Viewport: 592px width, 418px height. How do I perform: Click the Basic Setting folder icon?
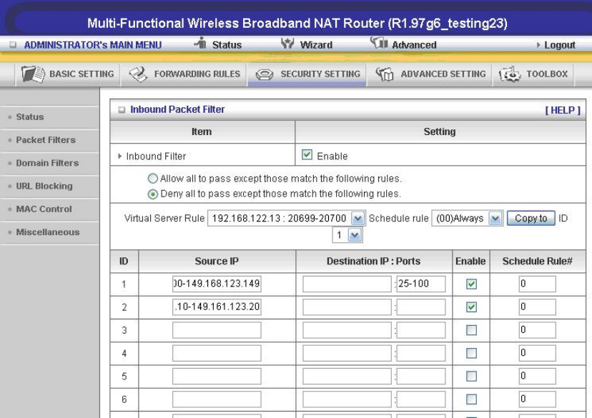coord(33,74)
